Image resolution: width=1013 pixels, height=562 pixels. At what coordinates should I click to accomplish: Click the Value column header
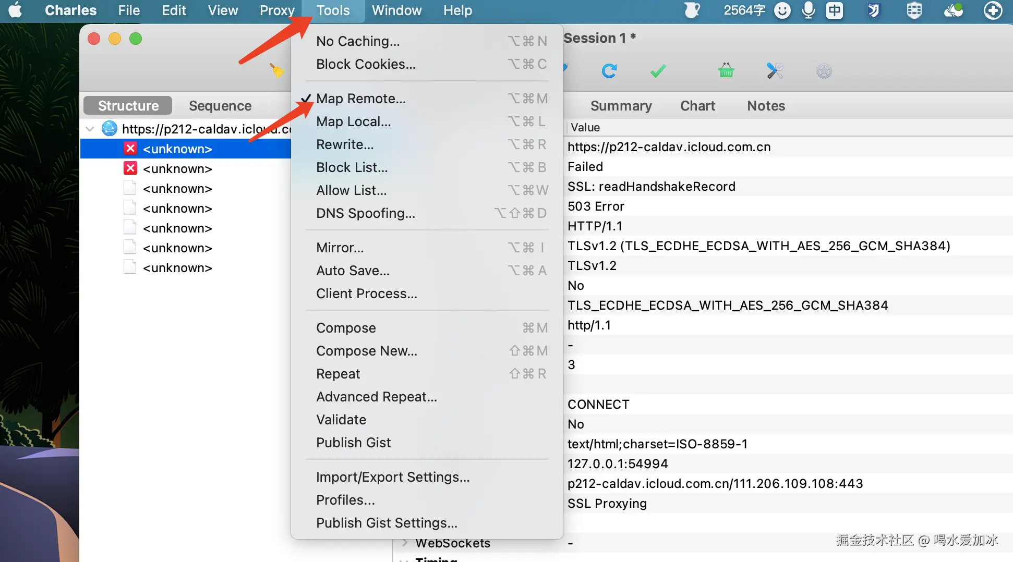point(585,127)
